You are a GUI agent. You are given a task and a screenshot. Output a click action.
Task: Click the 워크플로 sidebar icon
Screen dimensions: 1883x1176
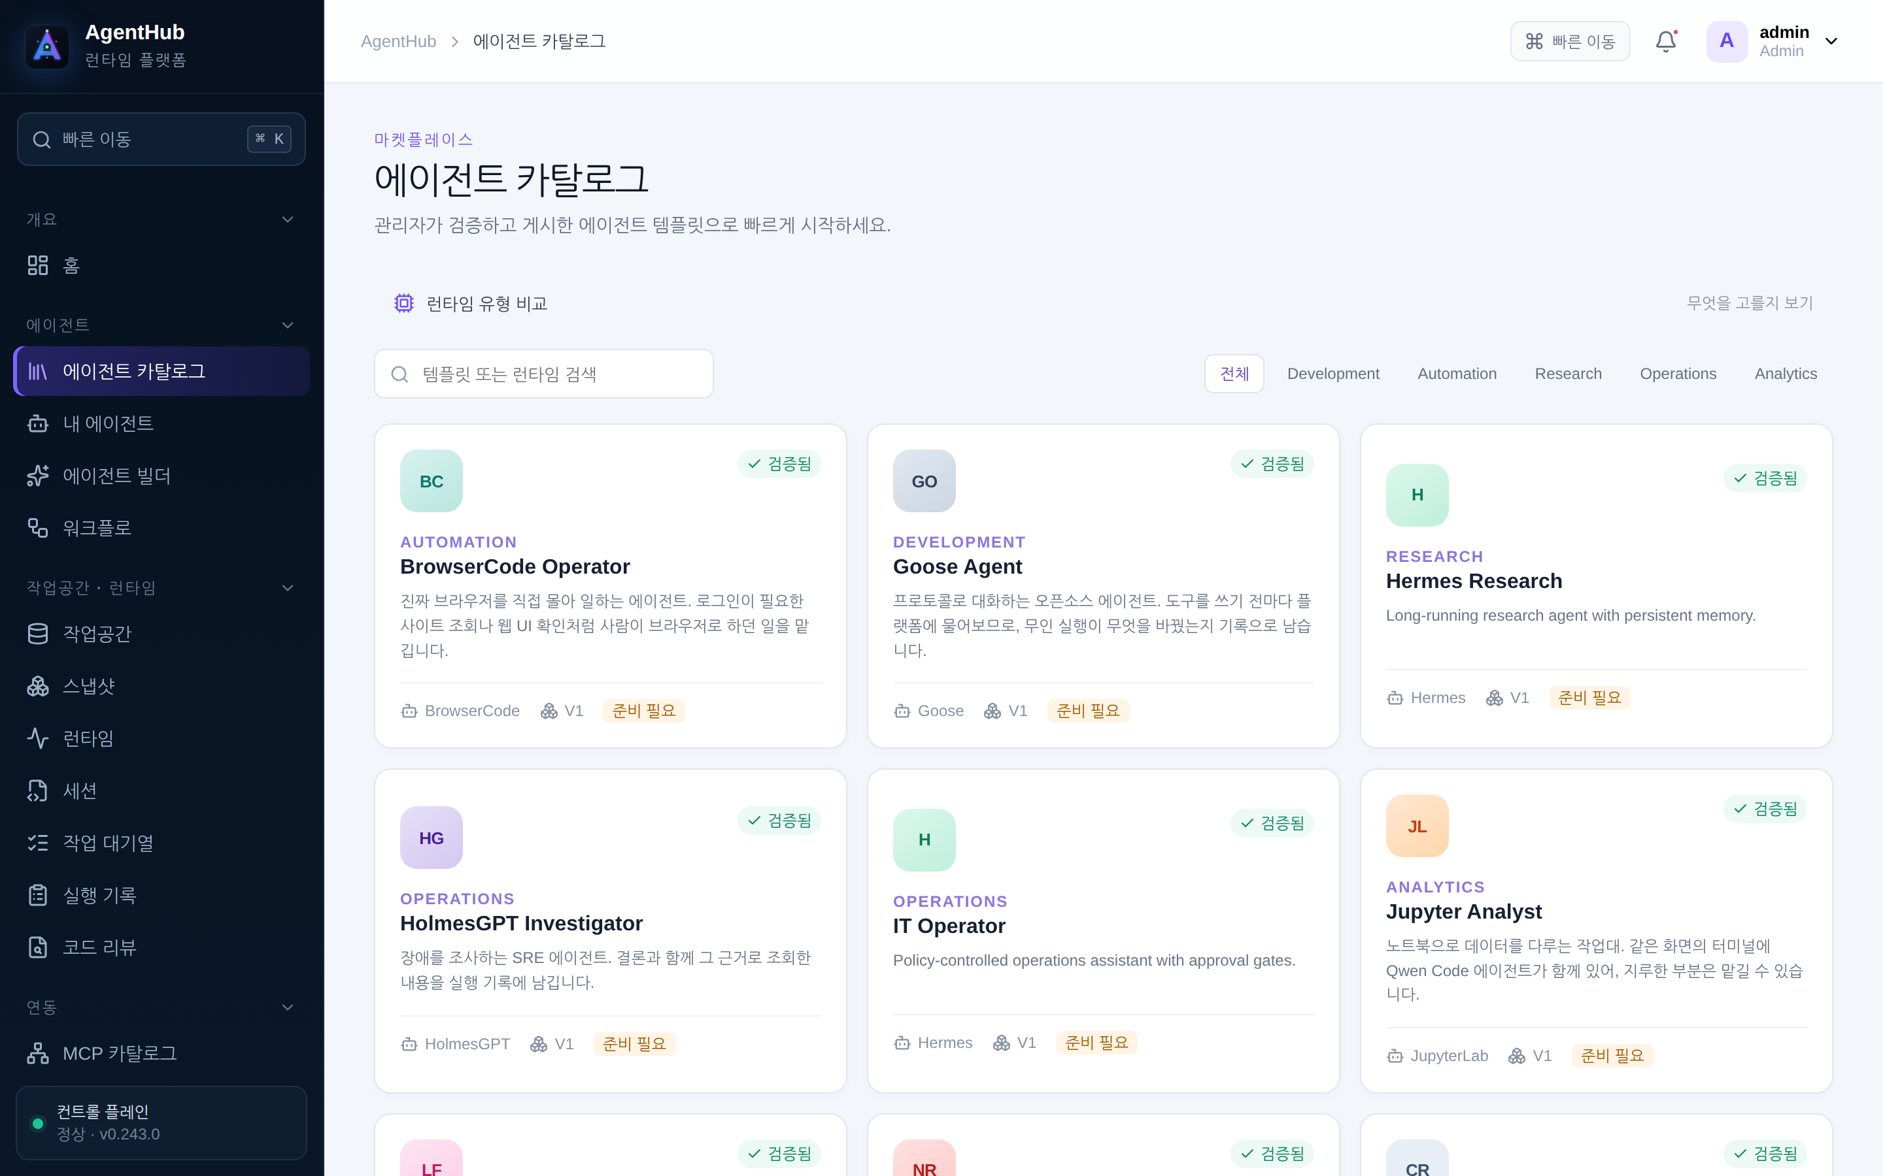pyautogui.click(x=38, y=527)
